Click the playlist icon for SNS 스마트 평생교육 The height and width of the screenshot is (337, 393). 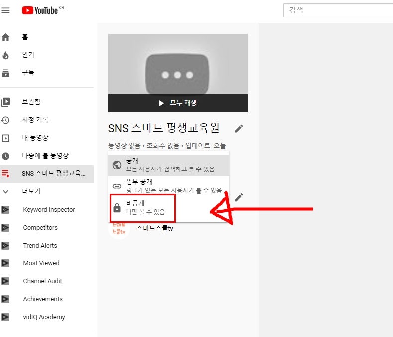(x=5, y=173)
